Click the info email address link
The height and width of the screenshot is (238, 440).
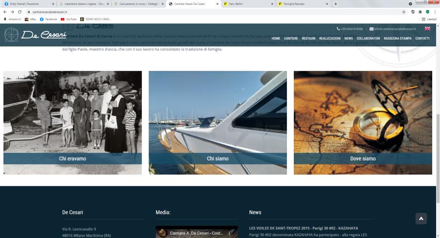[x=395, y=29]
